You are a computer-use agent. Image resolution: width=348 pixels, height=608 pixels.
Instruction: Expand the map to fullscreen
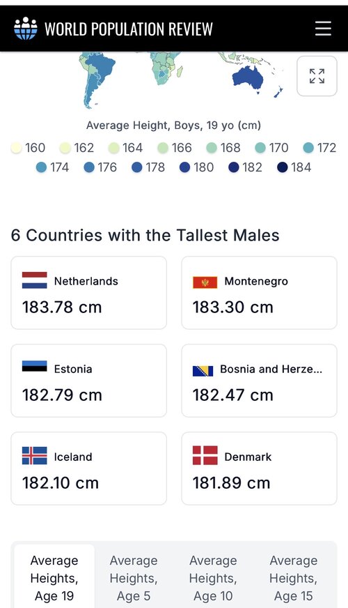point(317,76)
